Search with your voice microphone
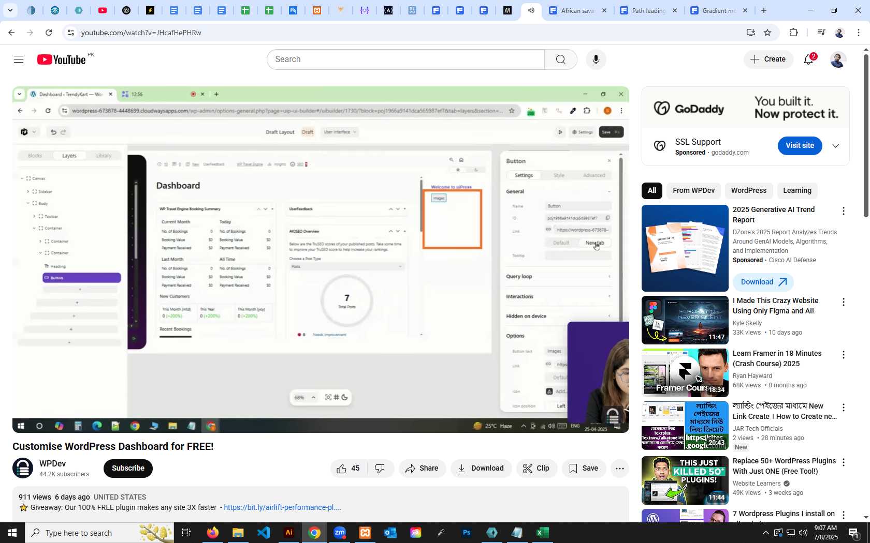Screen dimensions: 870x543 (596, 59)
